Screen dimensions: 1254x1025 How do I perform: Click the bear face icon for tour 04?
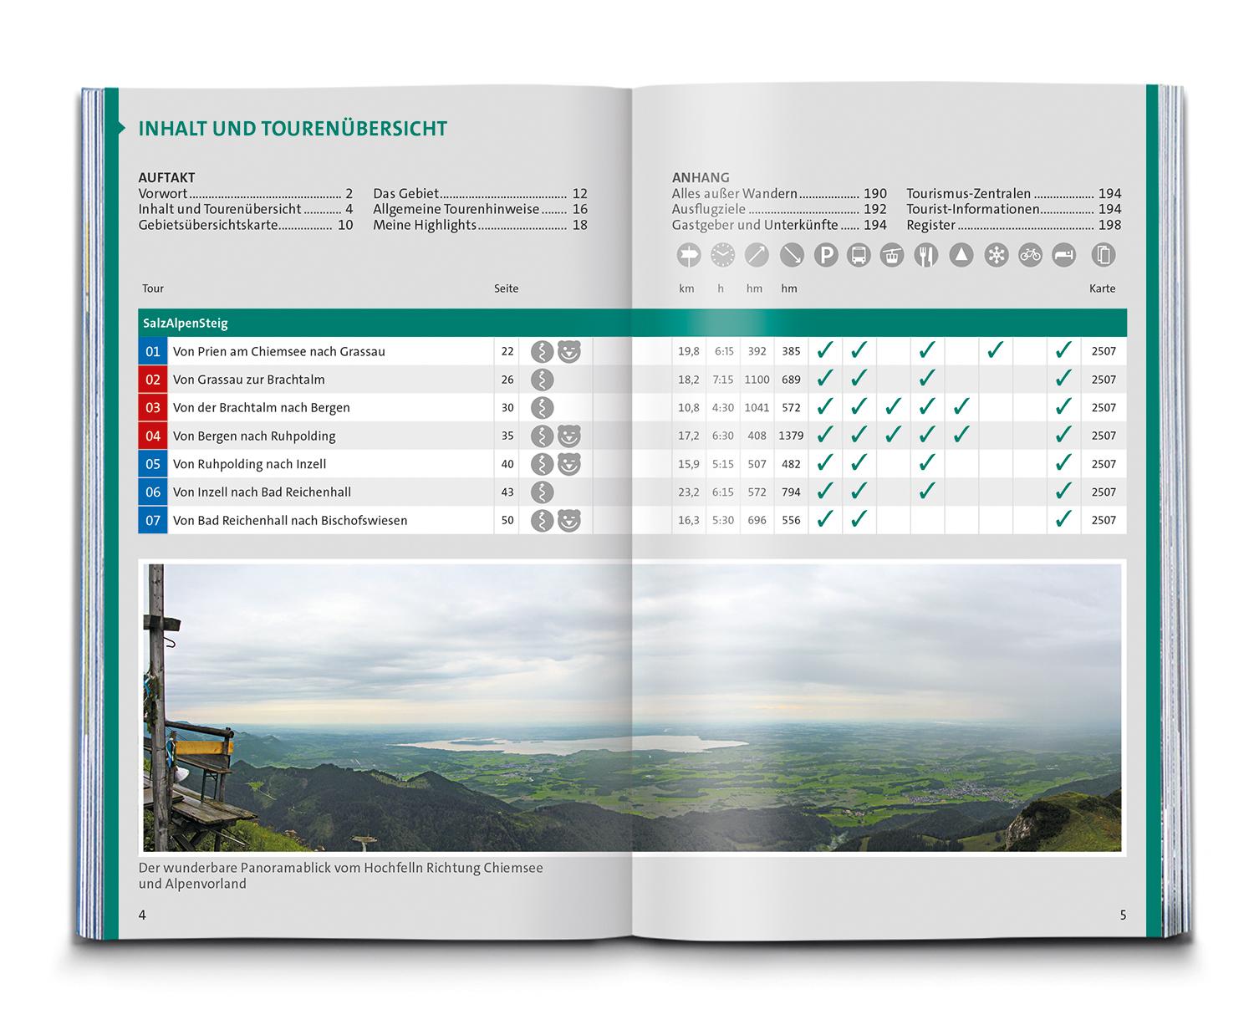pyautogui.click(x=569, y=436)
